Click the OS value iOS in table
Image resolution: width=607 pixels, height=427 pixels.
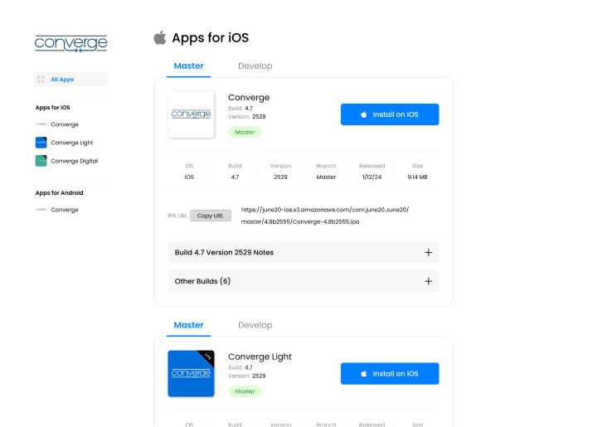coord(189,177)
